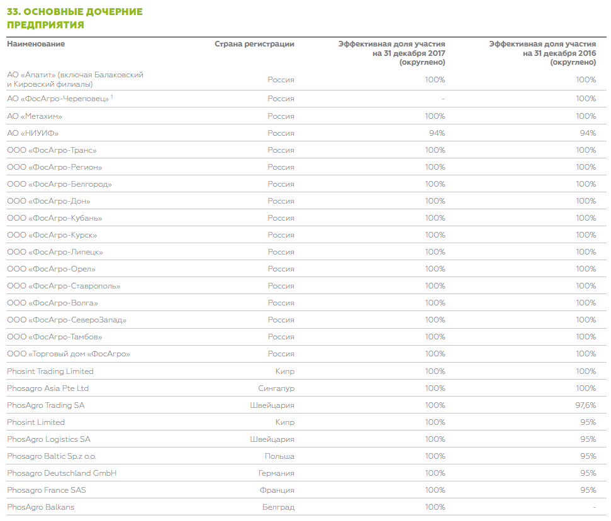Click Phosagro France SAS

point(47,490)
